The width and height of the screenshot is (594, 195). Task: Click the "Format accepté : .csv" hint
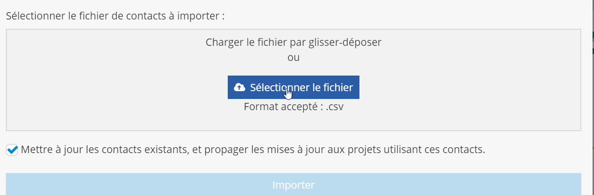(293, 107)
